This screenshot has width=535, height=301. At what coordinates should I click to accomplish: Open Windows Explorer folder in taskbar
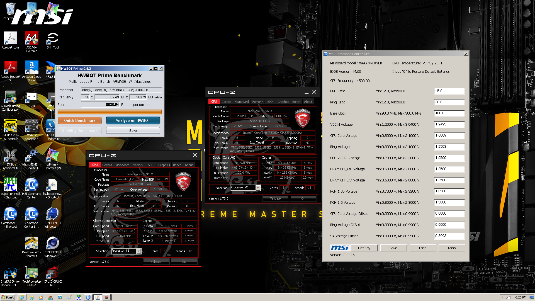(31, 297)
